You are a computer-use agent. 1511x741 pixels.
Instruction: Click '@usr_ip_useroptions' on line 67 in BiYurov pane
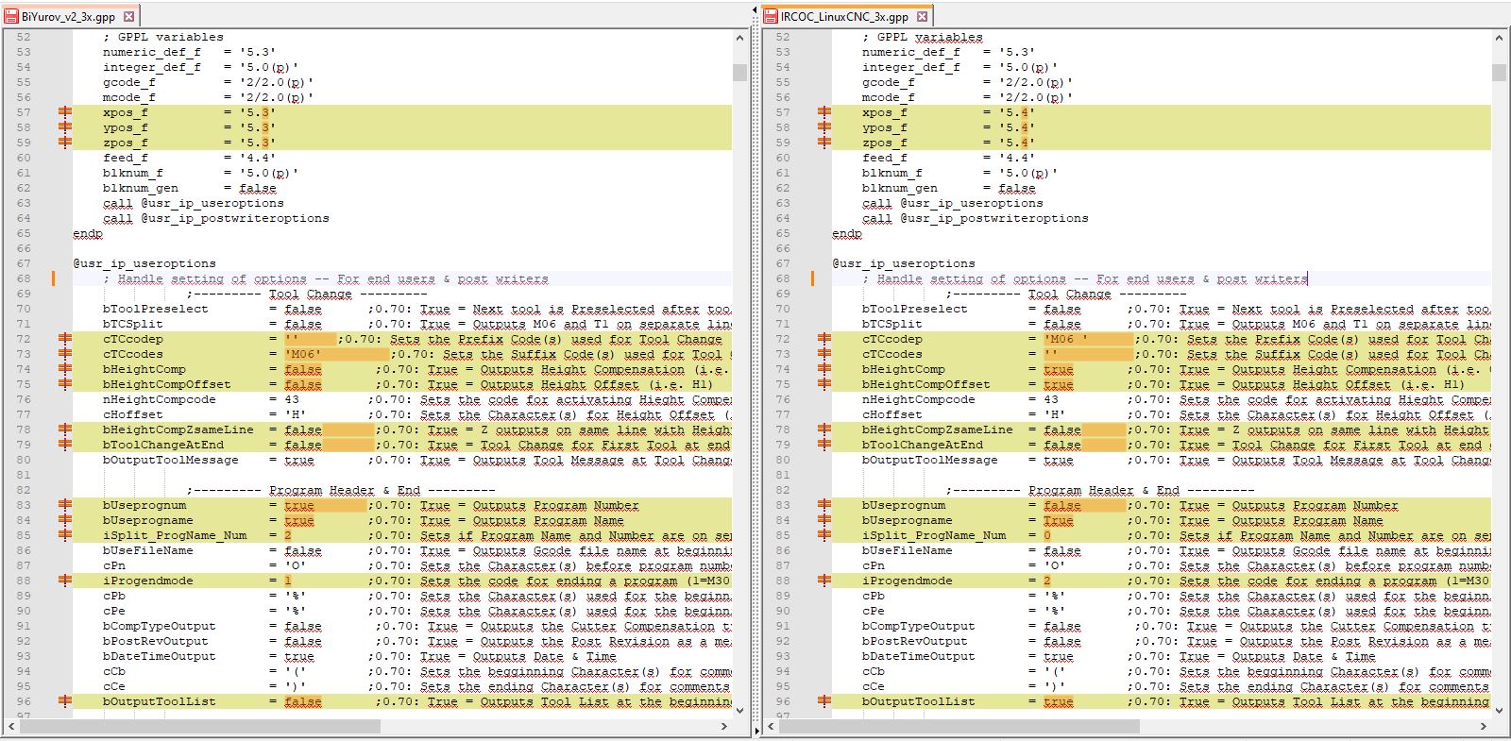coord(144,263)
